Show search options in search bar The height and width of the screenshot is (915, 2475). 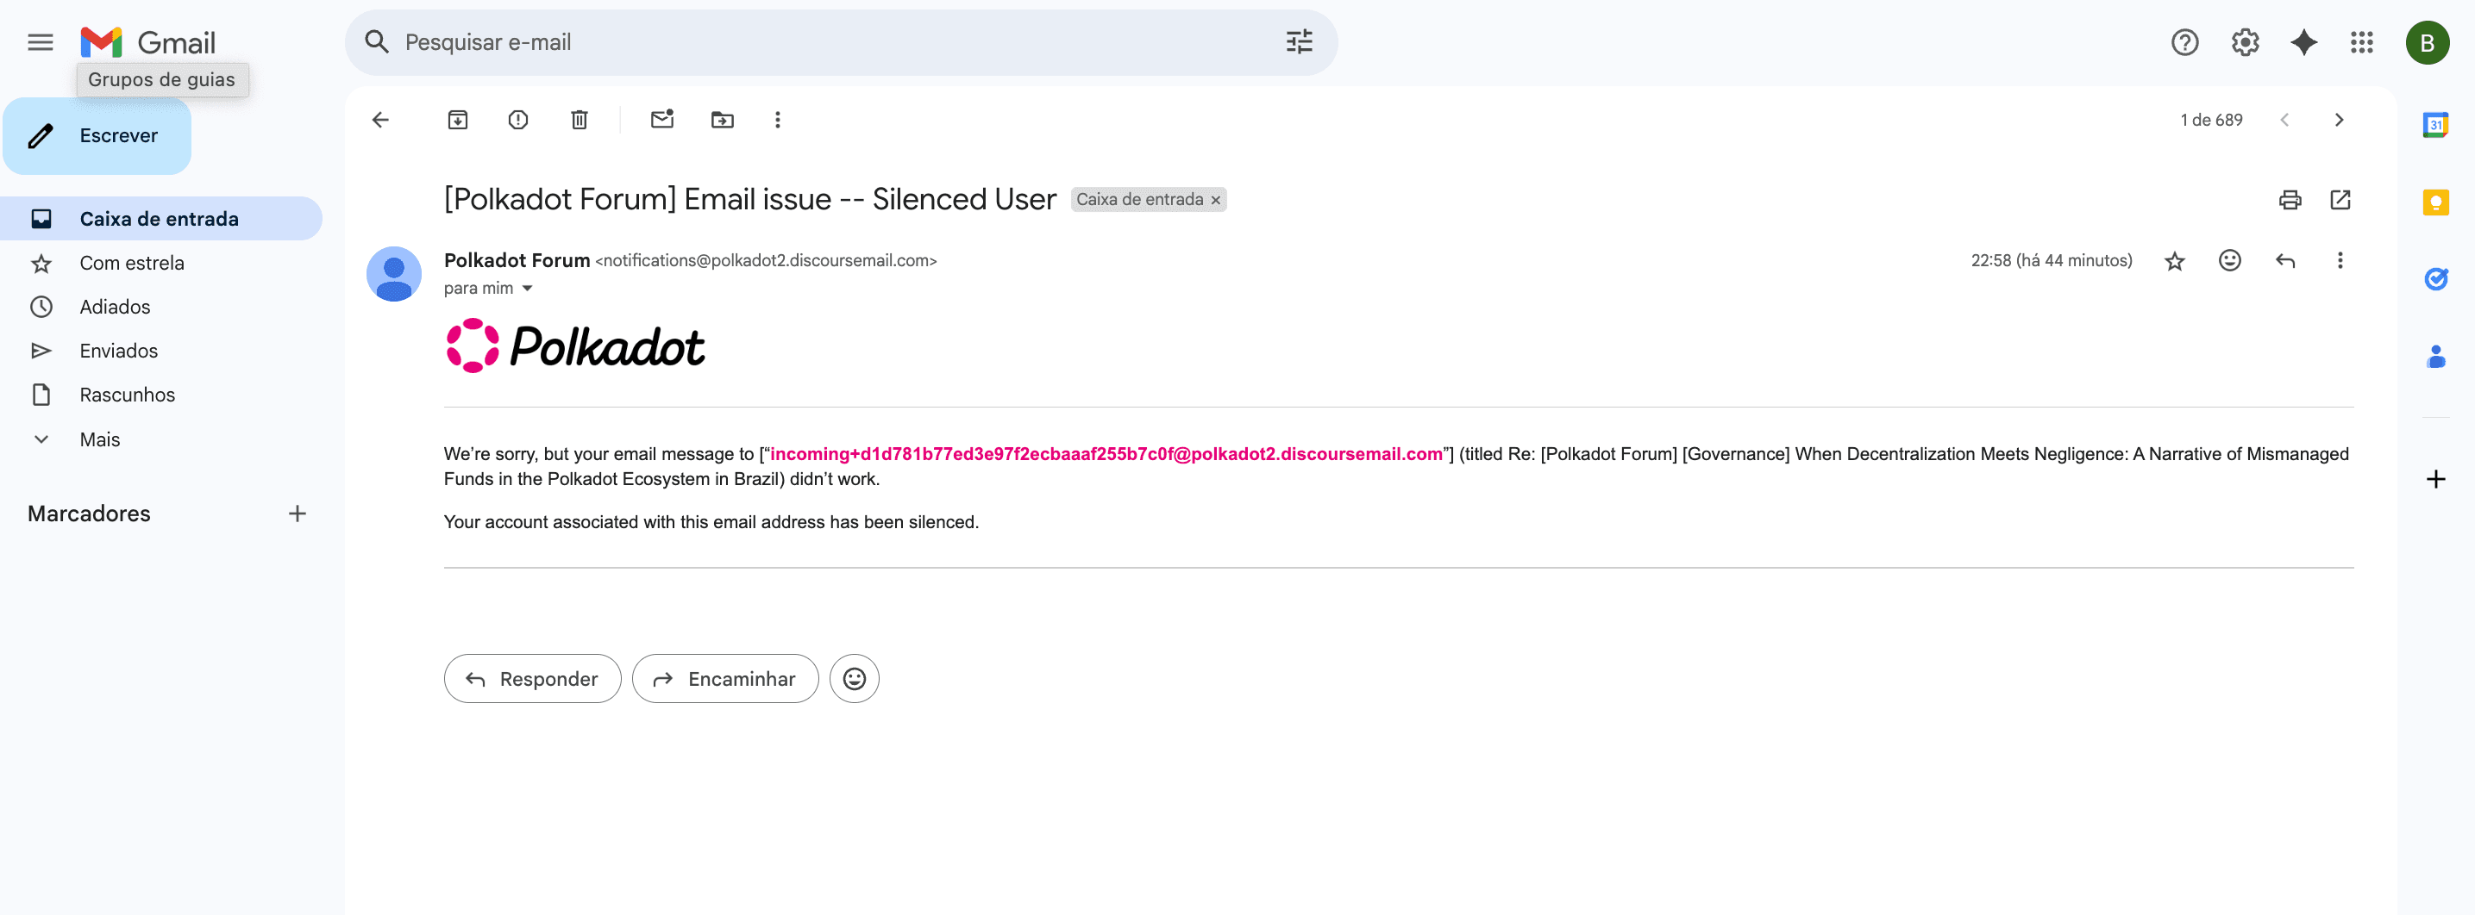pyautogui.click(x=1299, y=42)
